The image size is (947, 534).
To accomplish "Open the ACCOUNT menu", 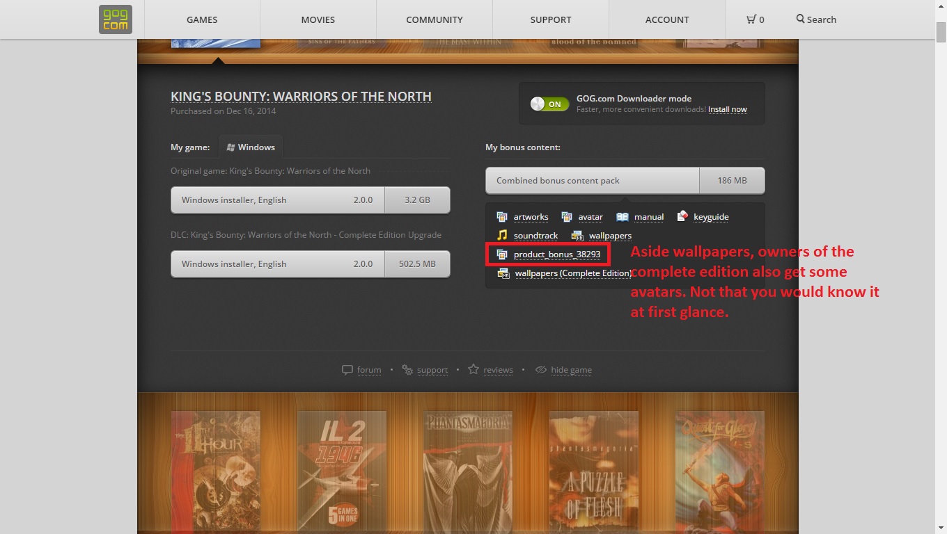I will click(x=667, y=19).
